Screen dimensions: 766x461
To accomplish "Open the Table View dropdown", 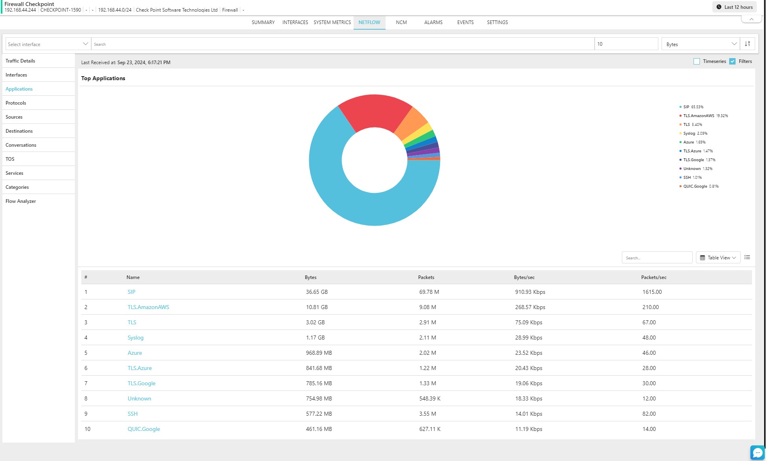I will [718, 258].
